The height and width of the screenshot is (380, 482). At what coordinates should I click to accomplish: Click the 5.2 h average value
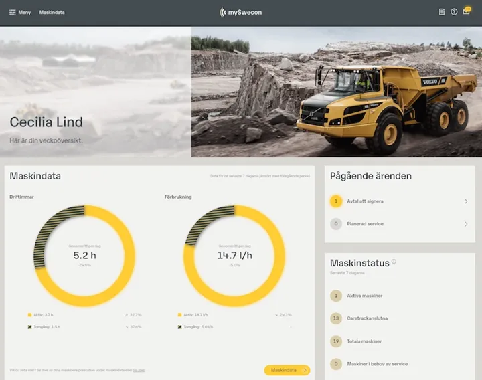[x=84, y=256]
